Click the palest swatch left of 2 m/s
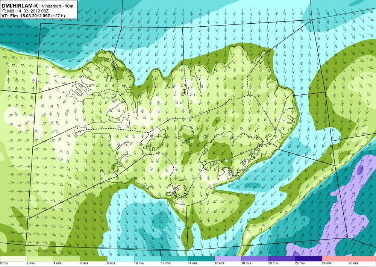Image resolution: width=376 pixels, height=267 pixels. click(13, 259)
